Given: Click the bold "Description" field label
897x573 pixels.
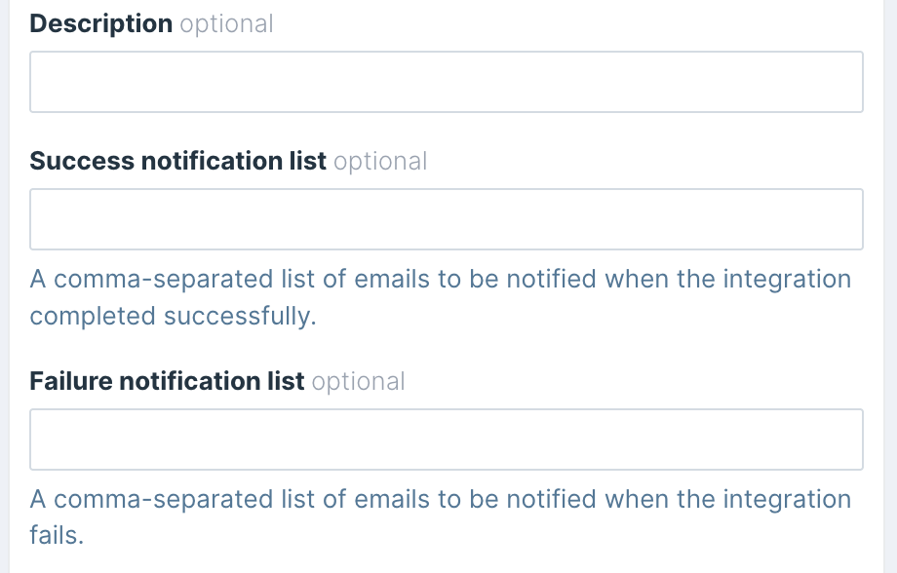Looking at the screenshot, I should (101, 24).
